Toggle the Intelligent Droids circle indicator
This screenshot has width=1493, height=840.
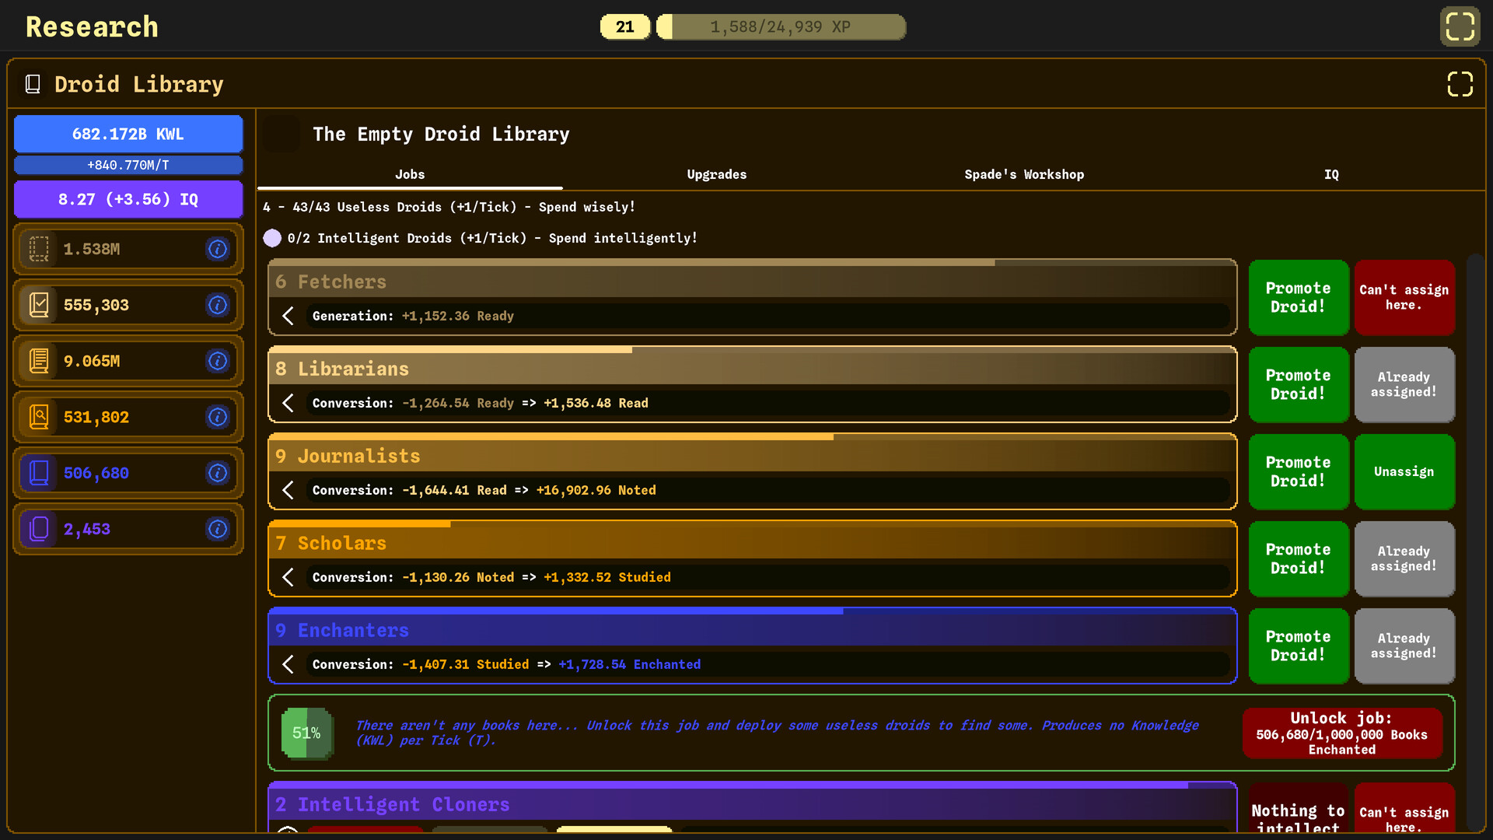[x=272, y=238]
